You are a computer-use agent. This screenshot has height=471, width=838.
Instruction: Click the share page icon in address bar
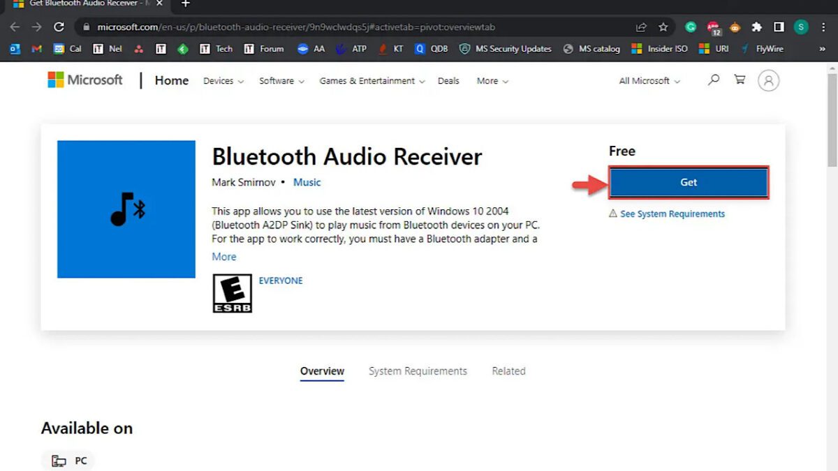tap(641, 27)
